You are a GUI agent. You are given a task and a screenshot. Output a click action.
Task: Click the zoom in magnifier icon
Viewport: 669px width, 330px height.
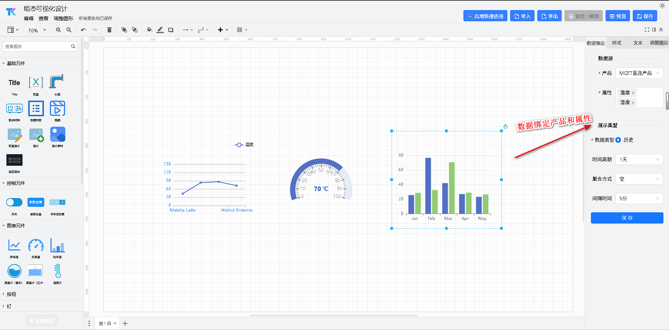pos(59,30)
